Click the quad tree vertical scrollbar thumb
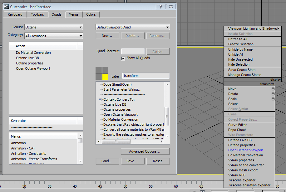Viewport: 286px width, 192px height. pos(167,116)
